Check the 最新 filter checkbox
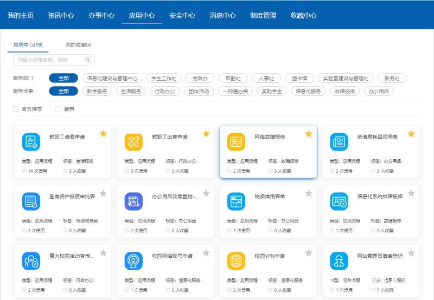This screenshot has width=434, height=300. point(59,109)
